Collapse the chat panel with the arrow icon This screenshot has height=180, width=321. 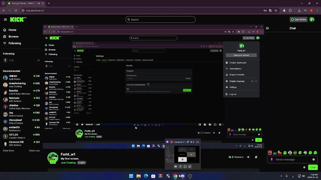pyautogui.click(x=267, y=28)
